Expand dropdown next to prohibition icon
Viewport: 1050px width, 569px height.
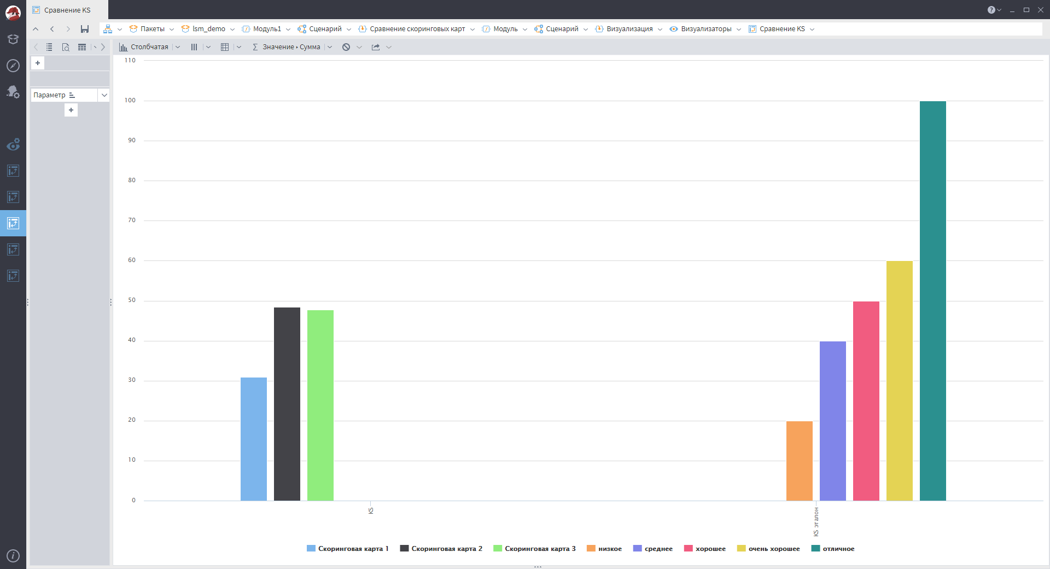click(x=359, y=47)
